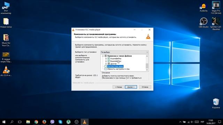
Task: Launch the Splinter Cell Blacklist shortcut
Action: [x=216, y=24]
